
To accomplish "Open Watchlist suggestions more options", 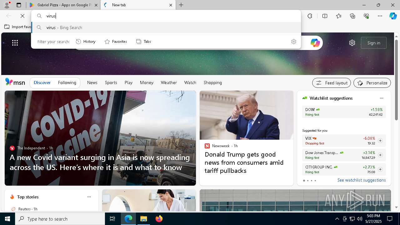I will (x=382, y=98).
